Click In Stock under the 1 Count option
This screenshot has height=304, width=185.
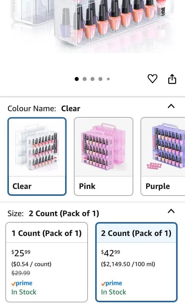(23, 292)
